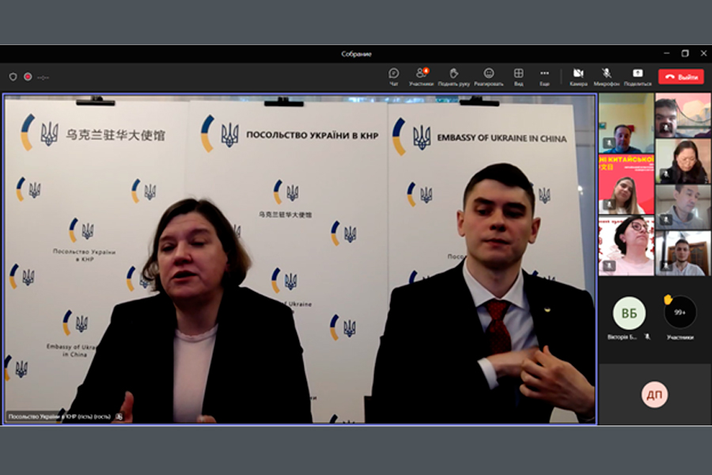The image size is (712, 475).
Task: Maximize the Собрание window
Action: tap(685, 53)
